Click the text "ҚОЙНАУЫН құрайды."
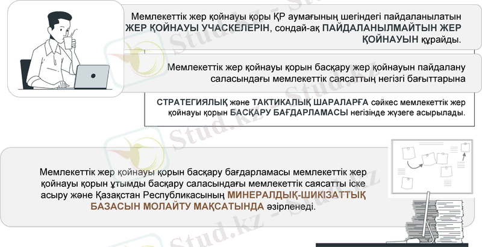 (x=412, y=40)
